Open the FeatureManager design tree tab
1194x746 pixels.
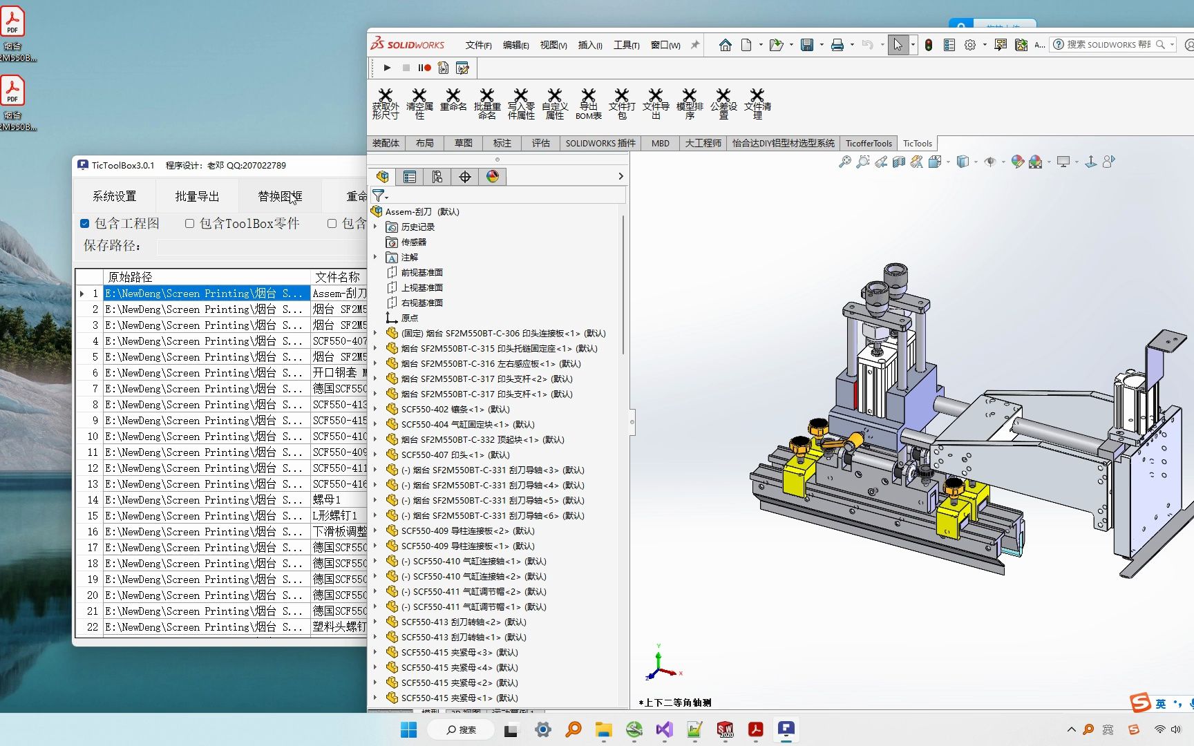382,177
